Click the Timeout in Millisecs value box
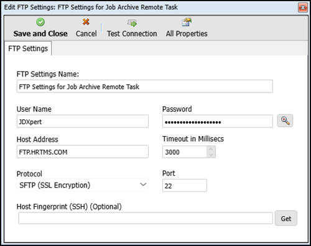The width and height of the screenshot is (311, 246). pos(185,152)
